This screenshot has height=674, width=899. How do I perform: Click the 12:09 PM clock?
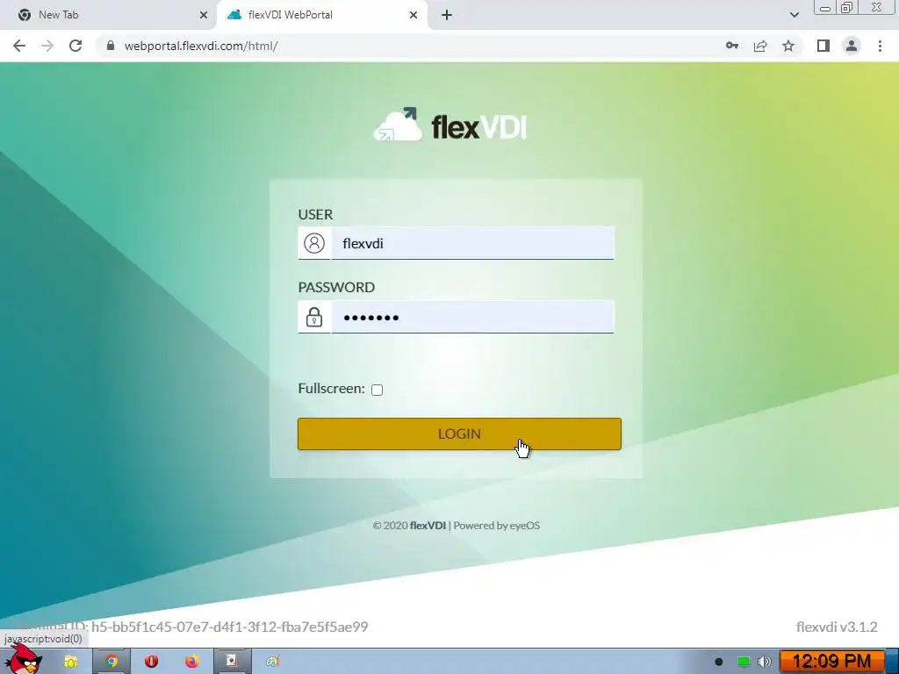pyautogui.click(x=831, y=662)
